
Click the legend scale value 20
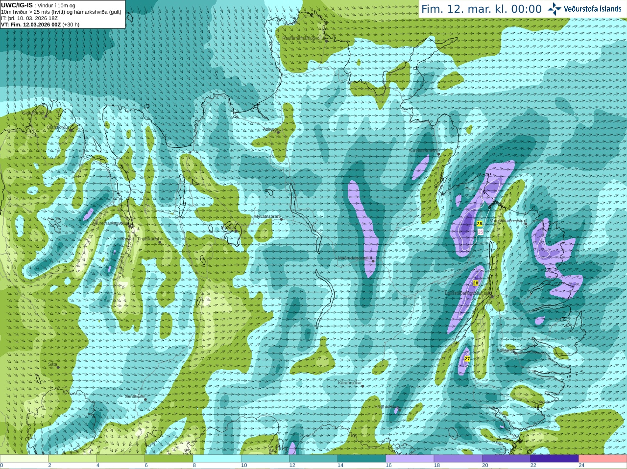(485, 466)
